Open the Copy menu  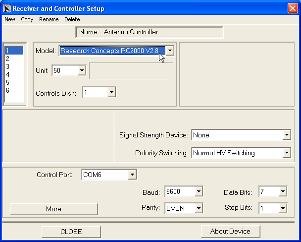coord(27,19)
